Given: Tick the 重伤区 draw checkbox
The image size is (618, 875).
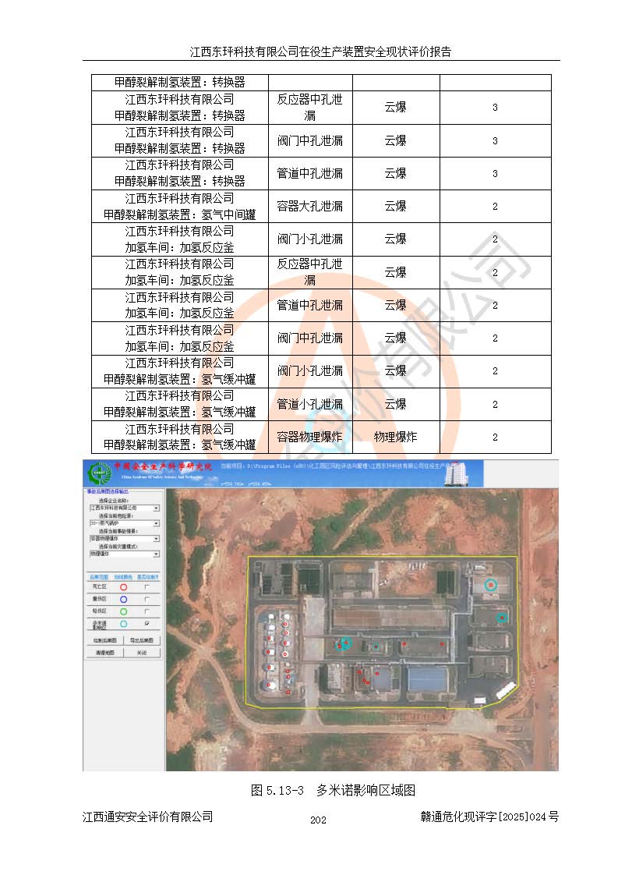Looking at the screenshot, I should coord(147,598).
